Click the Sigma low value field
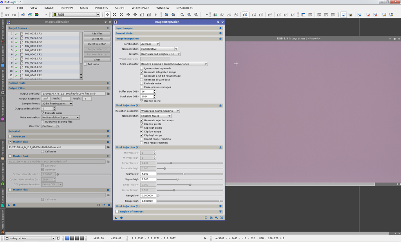This screenshot has width=401, height=242. click(x=148, y=174)
